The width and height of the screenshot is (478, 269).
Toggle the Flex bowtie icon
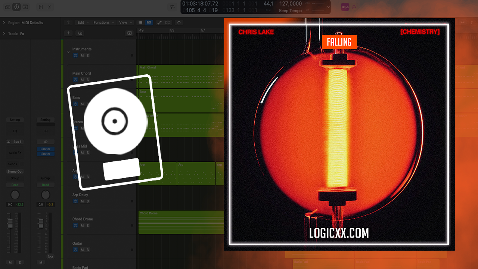(168, 22)
